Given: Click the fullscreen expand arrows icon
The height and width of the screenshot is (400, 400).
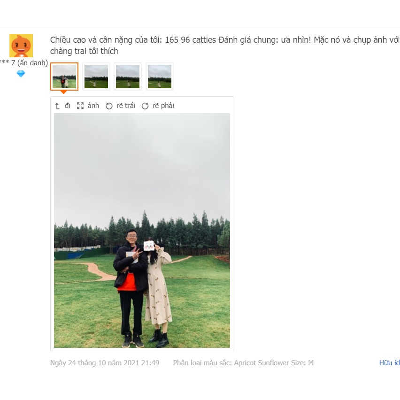Looking at the screenshot, I should [80, 106].
